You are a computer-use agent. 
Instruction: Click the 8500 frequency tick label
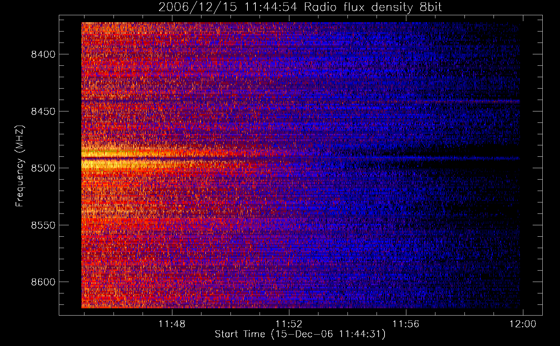(x=43, y=168)
